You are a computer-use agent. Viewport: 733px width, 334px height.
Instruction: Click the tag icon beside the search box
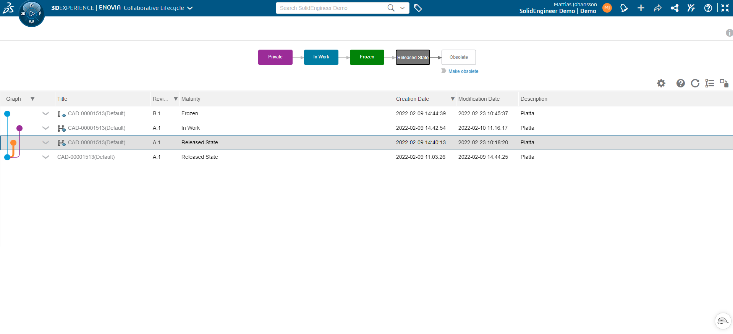tap(418, 8)
